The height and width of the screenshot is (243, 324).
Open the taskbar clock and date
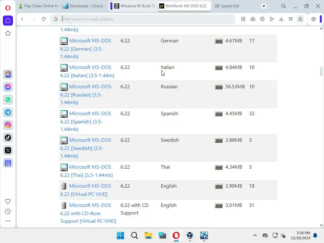[x=301, y=235]
